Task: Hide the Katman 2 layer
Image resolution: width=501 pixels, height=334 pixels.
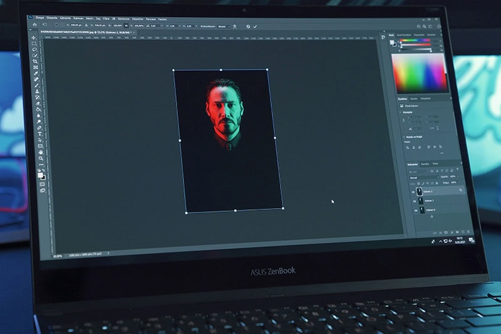Action: pos(413,192)
